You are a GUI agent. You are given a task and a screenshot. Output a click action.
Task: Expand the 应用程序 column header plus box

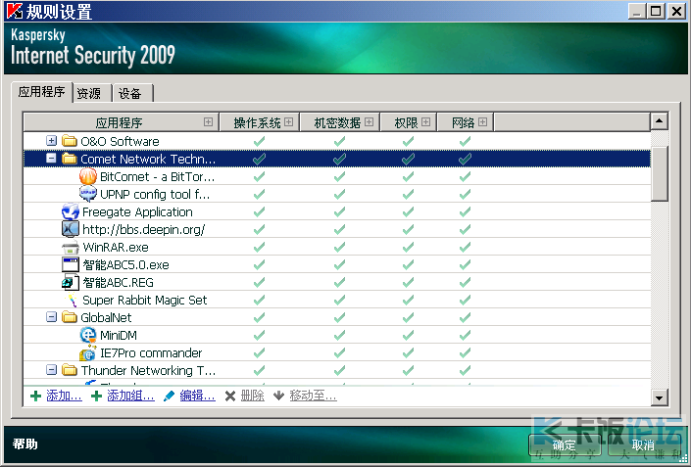pyautogui.click(x=208, y=122)
